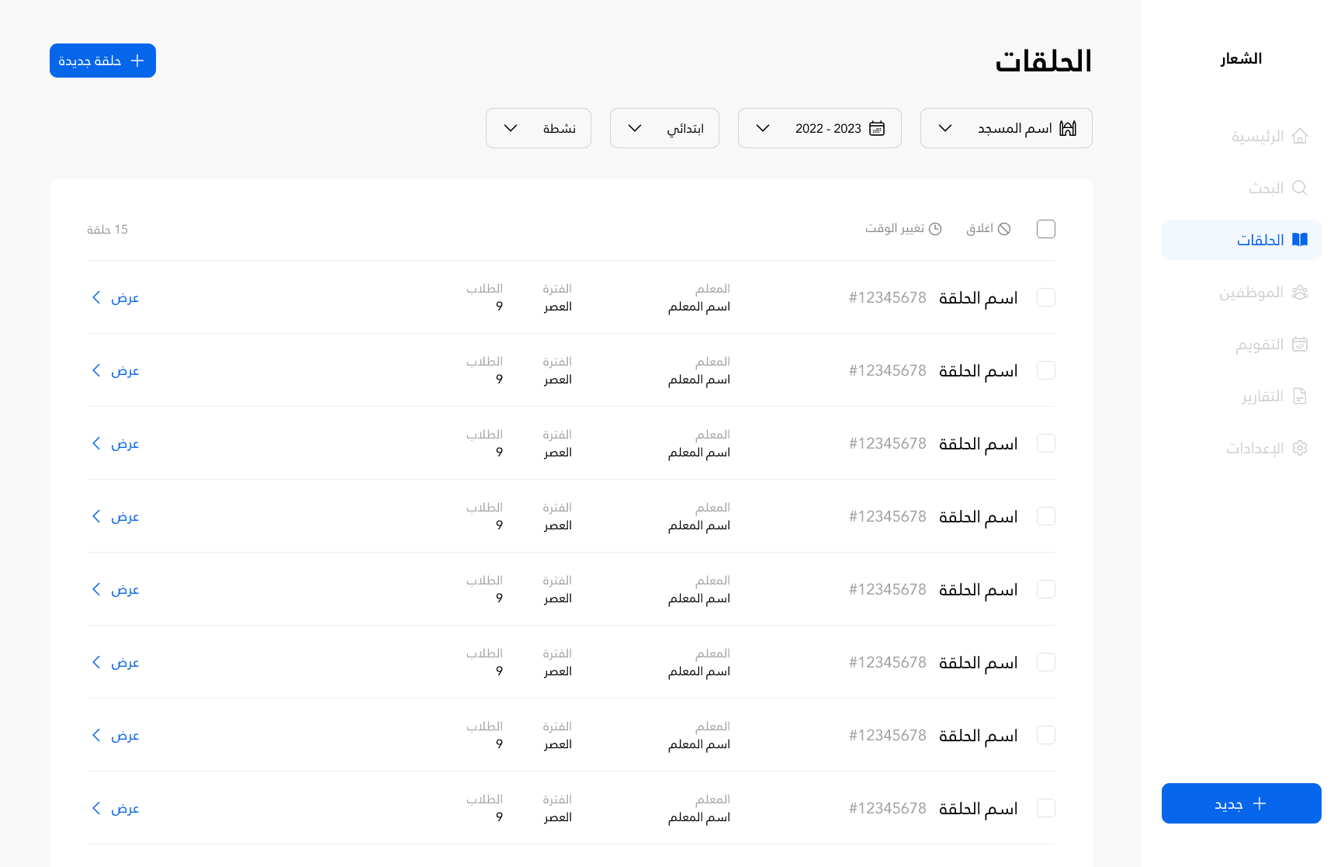Click the الشعار logo in the sidebar
Image resolution: width=1341 pixels, height=867 pixels.
[x=1241, y=59]
